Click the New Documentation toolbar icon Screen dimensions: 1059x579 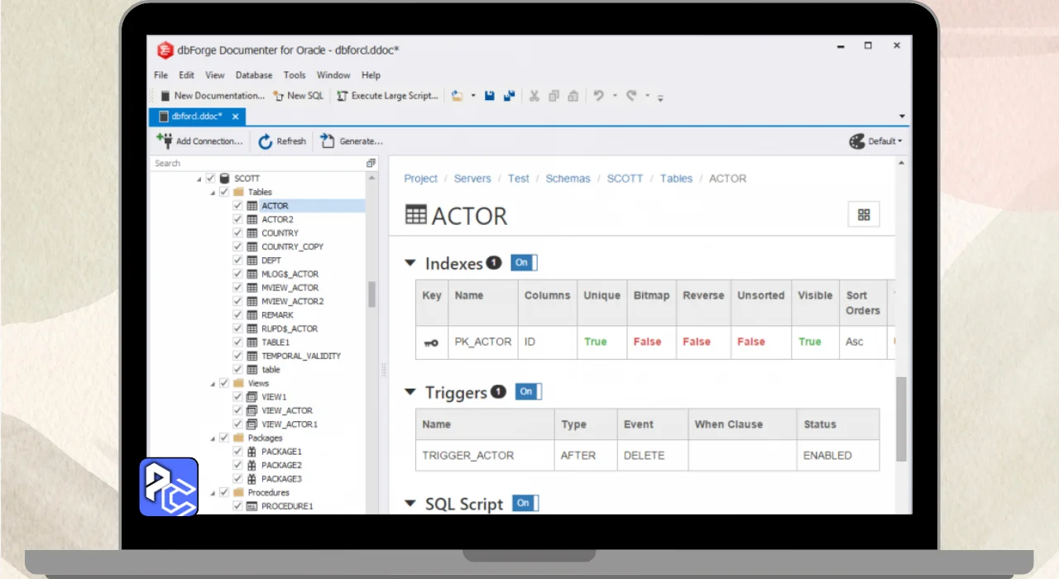coord(165,96)
